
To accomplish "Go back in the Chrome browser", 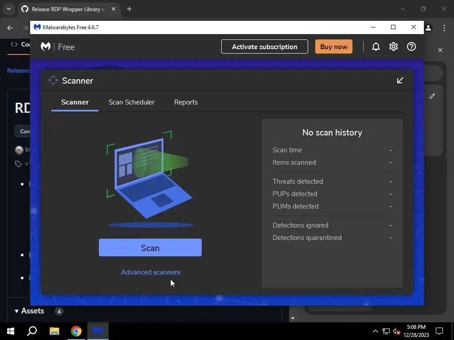I will (x=10, y=28).
